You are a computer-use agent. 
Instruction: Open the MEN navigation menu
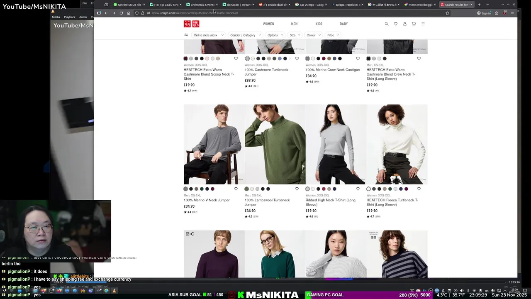point(294,24)
